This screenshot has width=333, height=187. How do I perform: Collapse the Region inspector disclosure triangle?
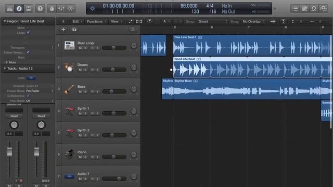click(x=5, y=21)
